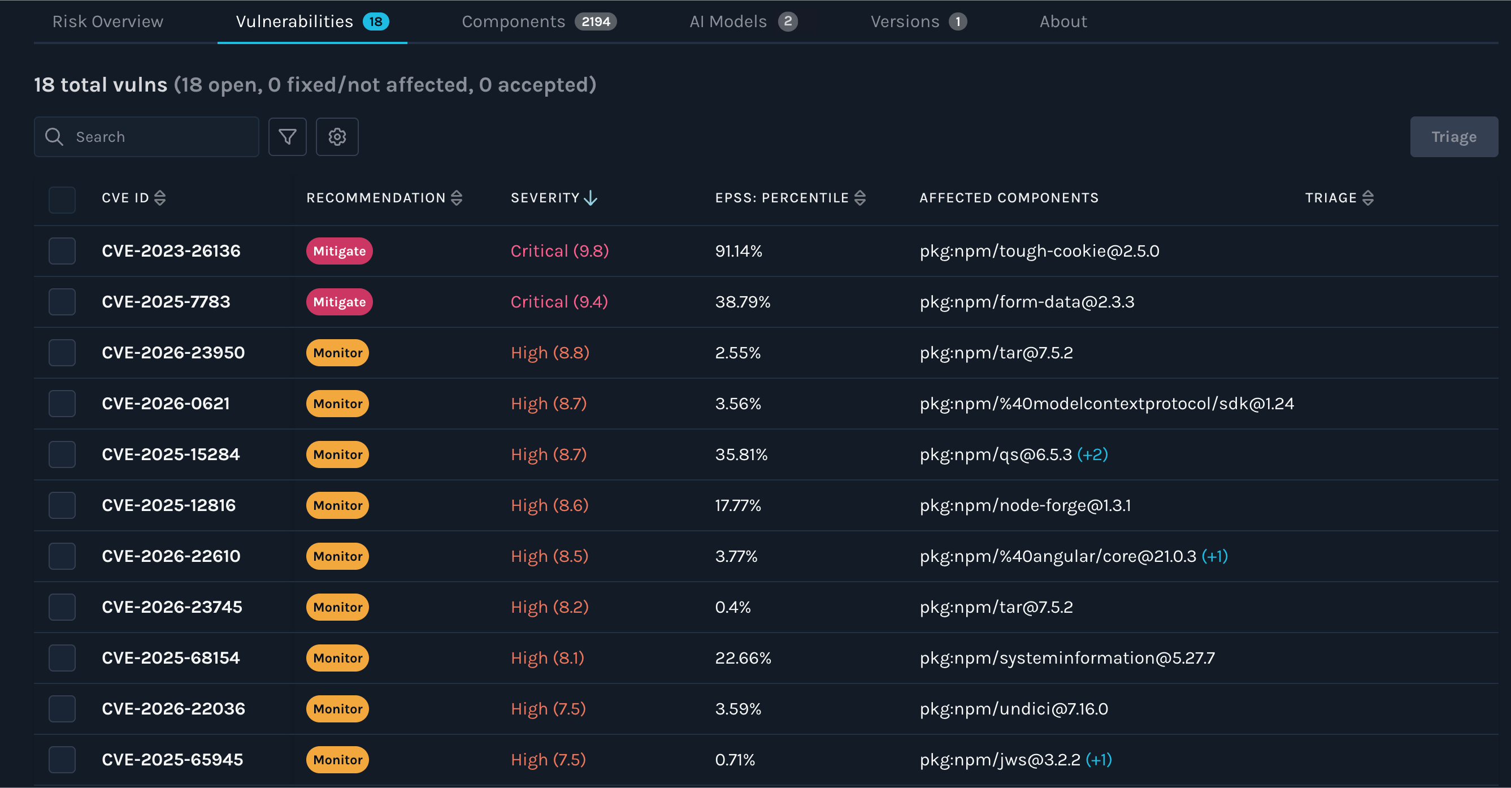
Task: Open table settings gear icon
Action: coord(337,137)
